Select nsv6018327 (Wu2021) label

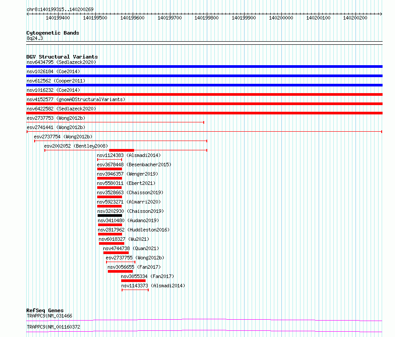click(x=124, y=239)
